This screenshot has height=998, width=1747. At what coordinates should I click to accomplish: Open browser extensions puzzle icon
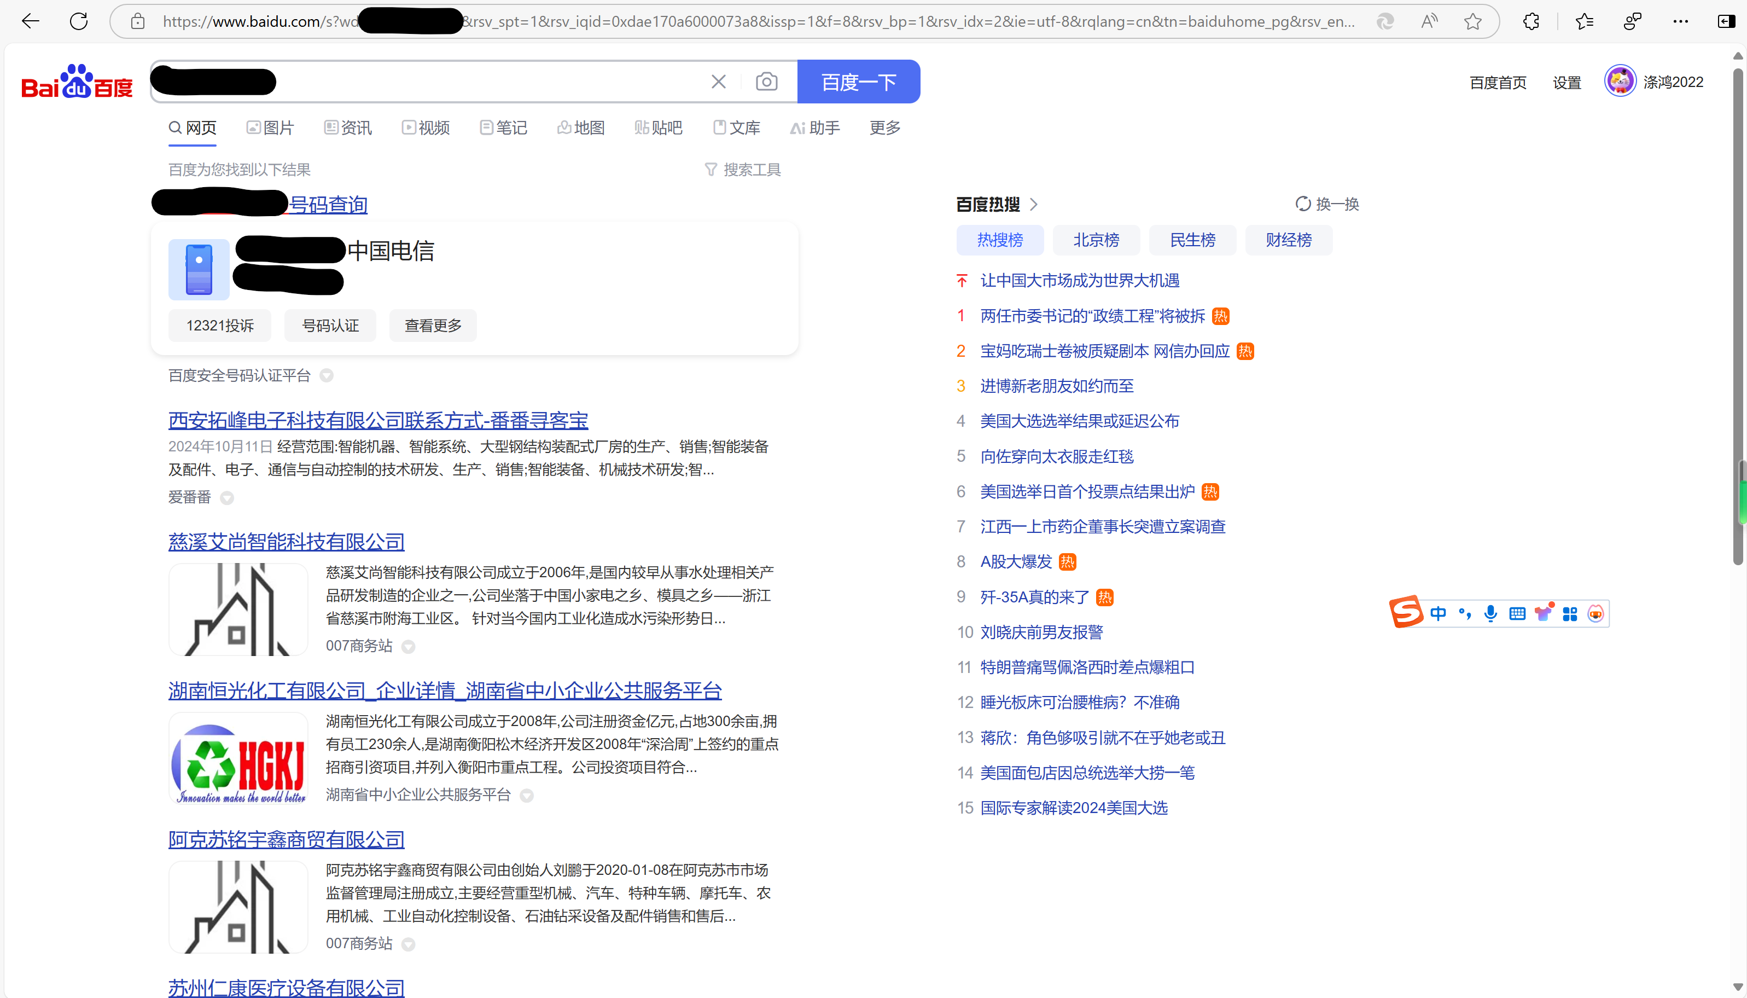click(1531, 21)
